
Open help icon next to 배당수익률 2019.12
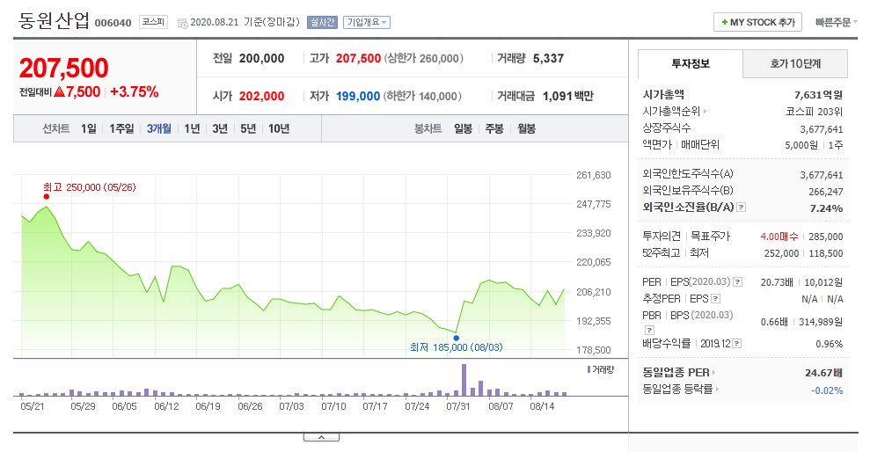pos(736,344)
